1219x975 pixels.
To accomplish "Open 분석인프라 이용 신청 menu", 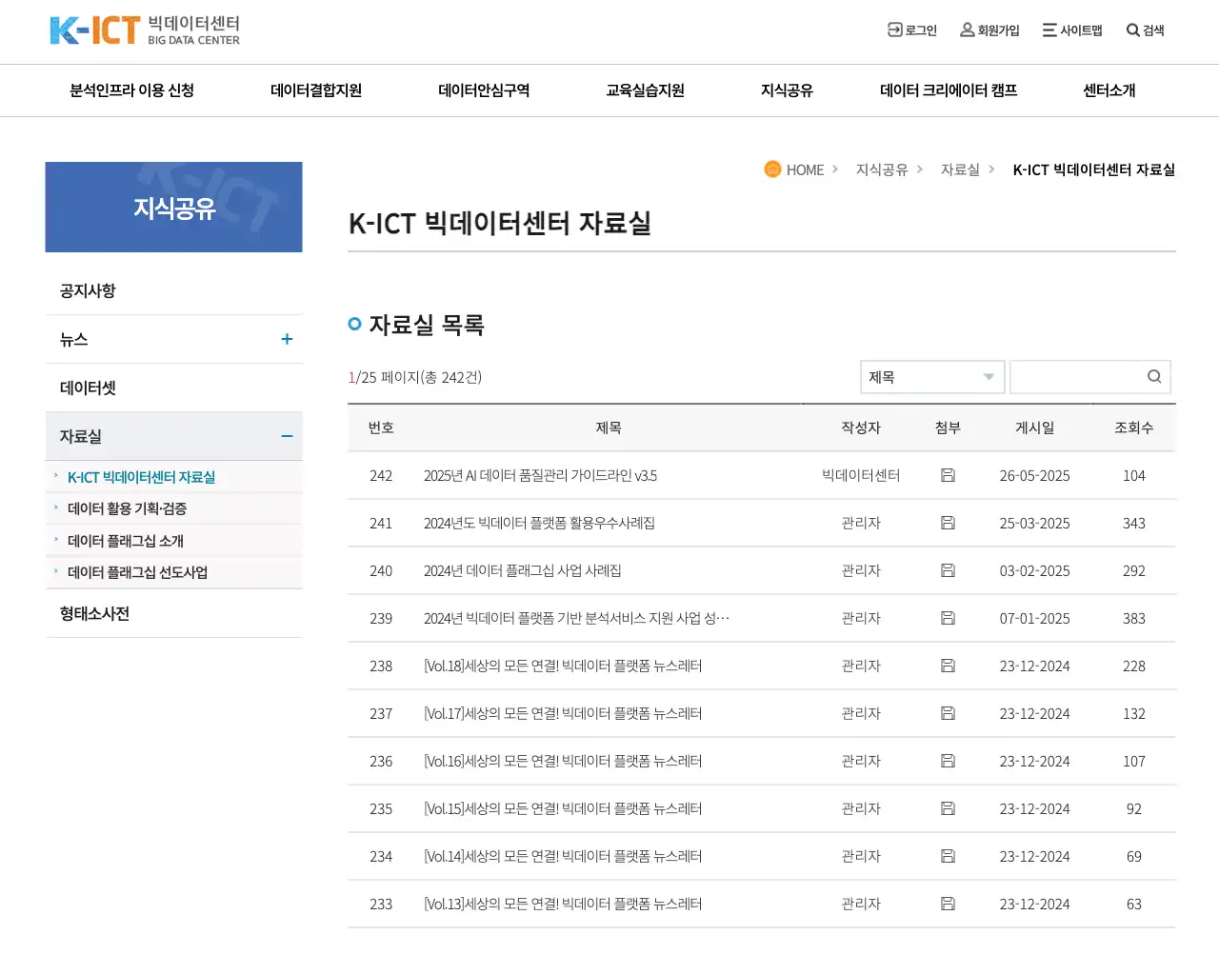I will click(131, 90).
